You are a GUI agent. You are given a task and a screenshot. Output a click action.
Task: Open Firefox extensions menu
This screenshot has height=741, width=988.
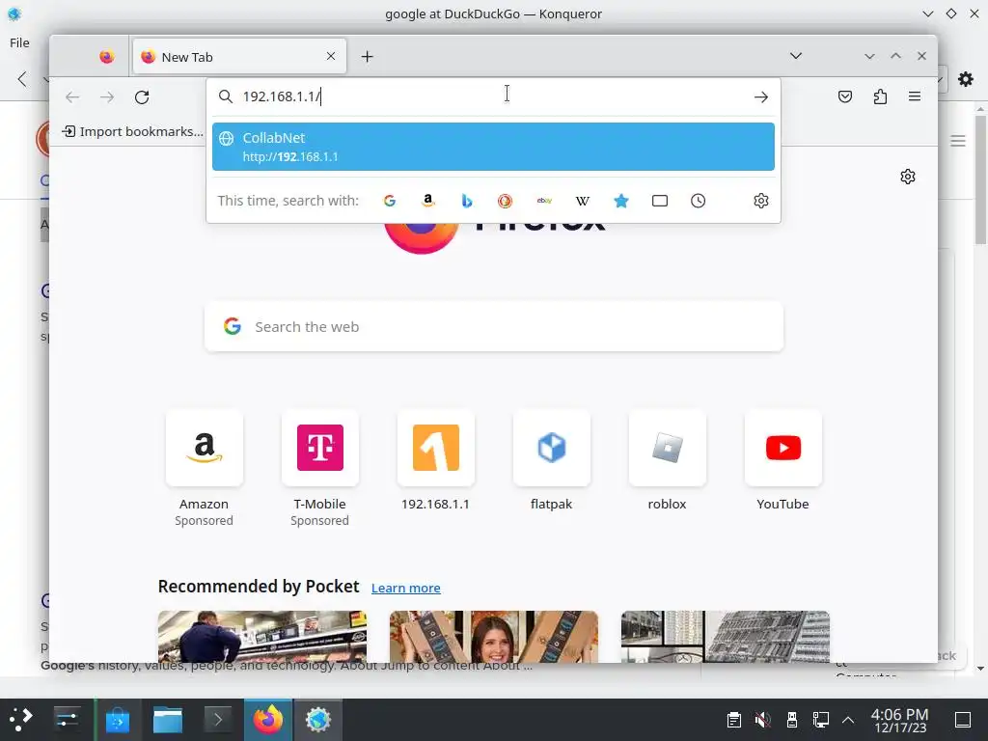[x=880, y=96]
